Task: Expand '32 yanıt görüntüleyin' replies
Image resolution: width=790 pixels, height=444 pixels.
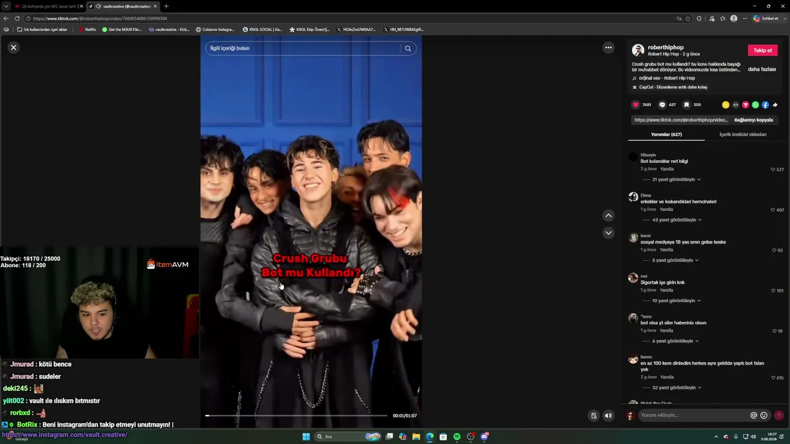Action: click(x=676, y=388)
